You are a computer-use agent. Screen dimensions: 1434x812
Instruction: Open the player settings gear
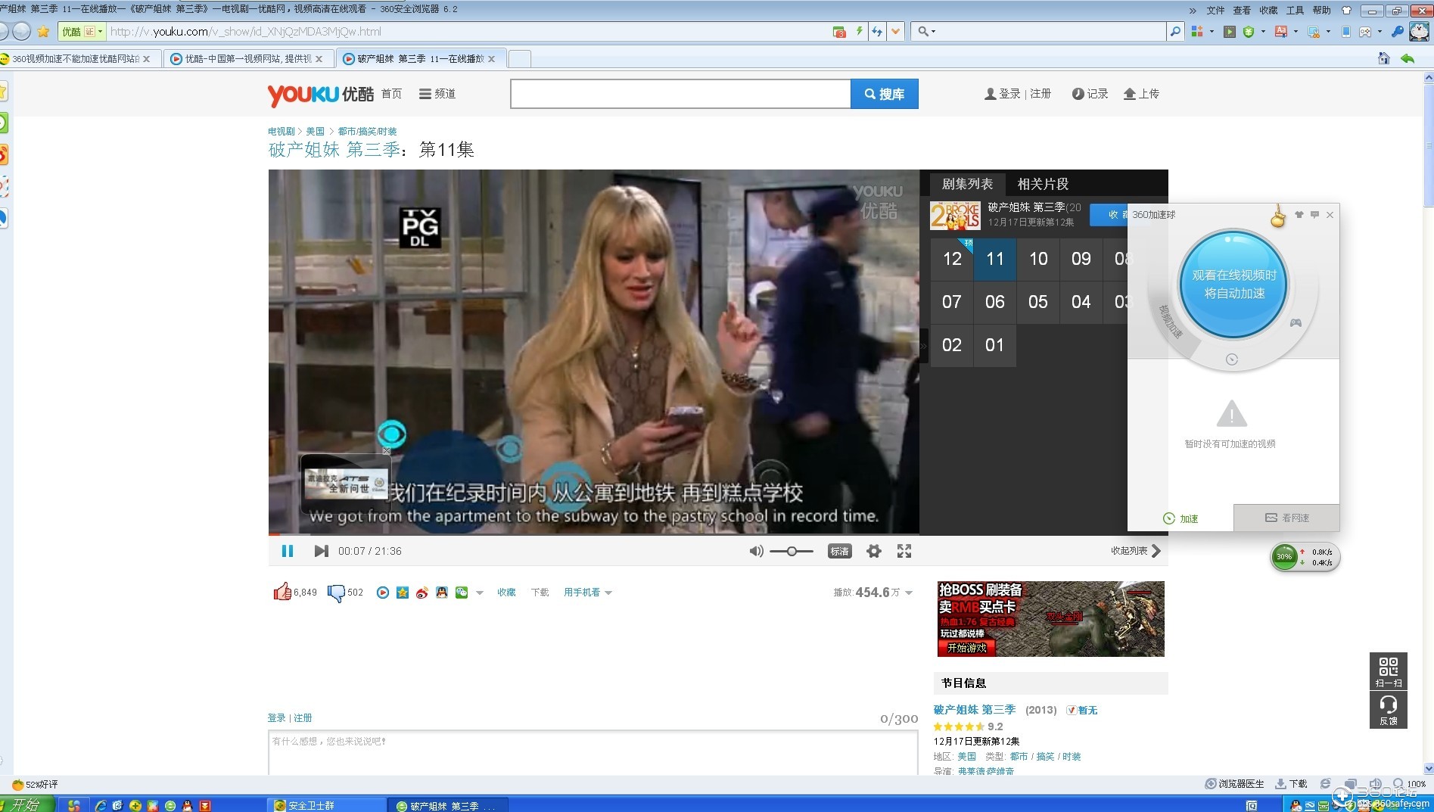point(873,551)
